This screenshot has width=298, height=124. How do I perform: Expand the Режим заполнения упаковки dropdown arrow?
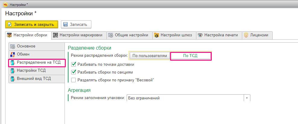[x=247, y=98]
